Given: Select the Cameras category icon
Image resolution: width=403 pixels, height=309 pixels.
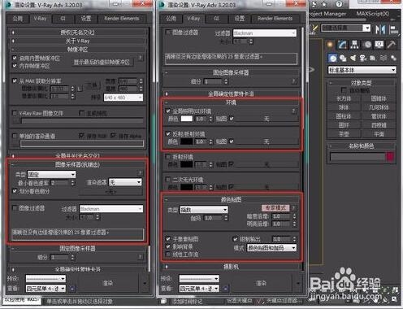Looking at the screenshot, I should (363, 58).
